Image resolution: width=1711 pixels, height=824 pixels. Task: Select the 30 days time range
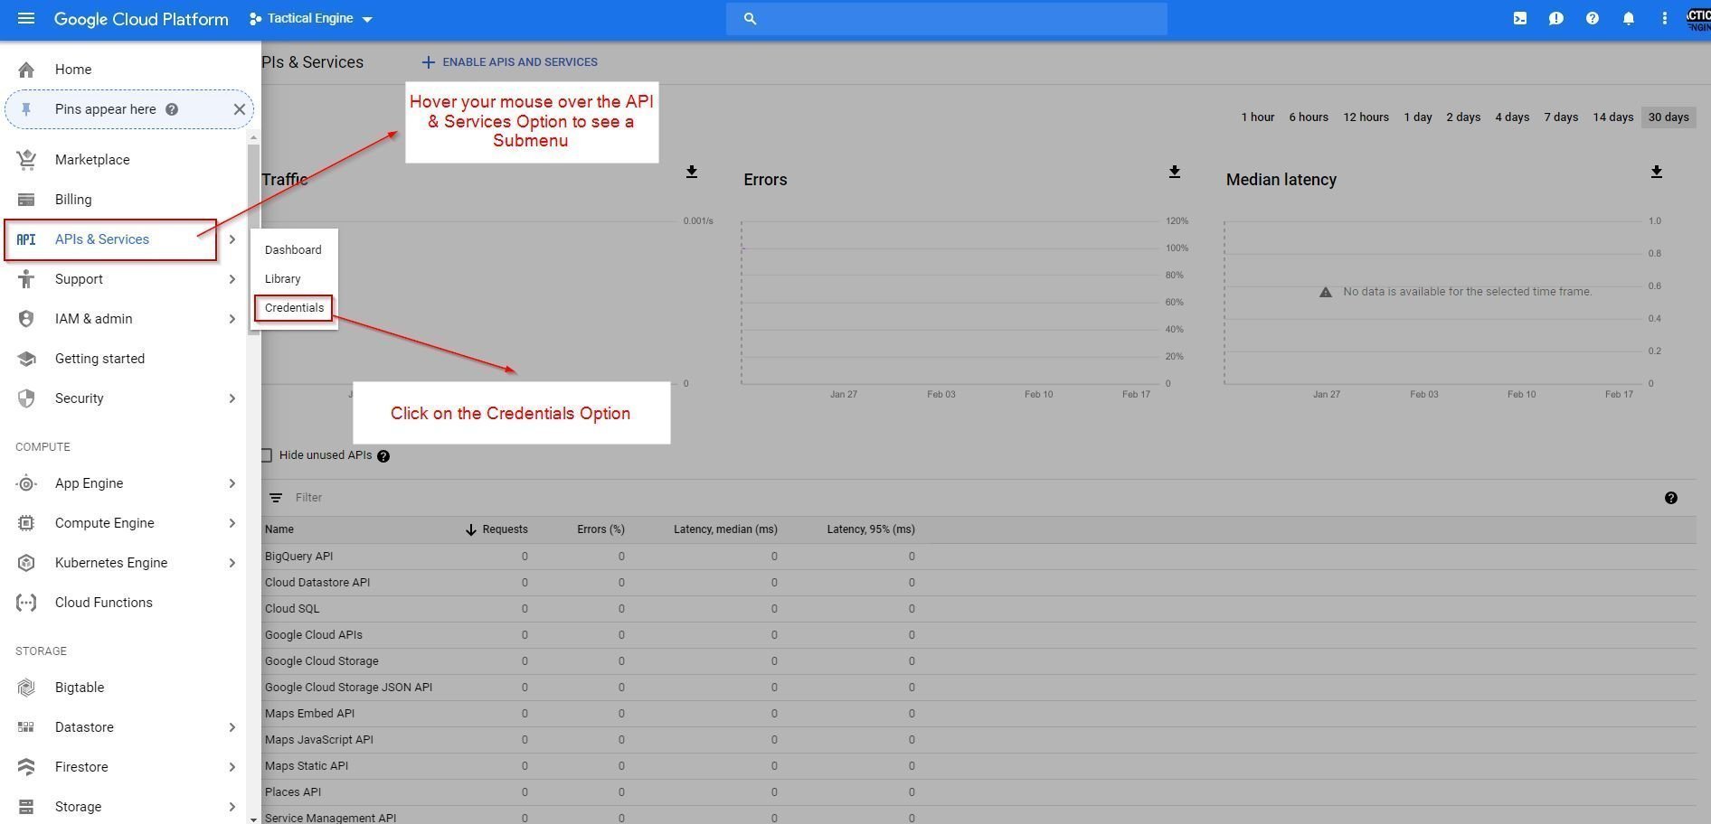click(x=1668, y=117)
